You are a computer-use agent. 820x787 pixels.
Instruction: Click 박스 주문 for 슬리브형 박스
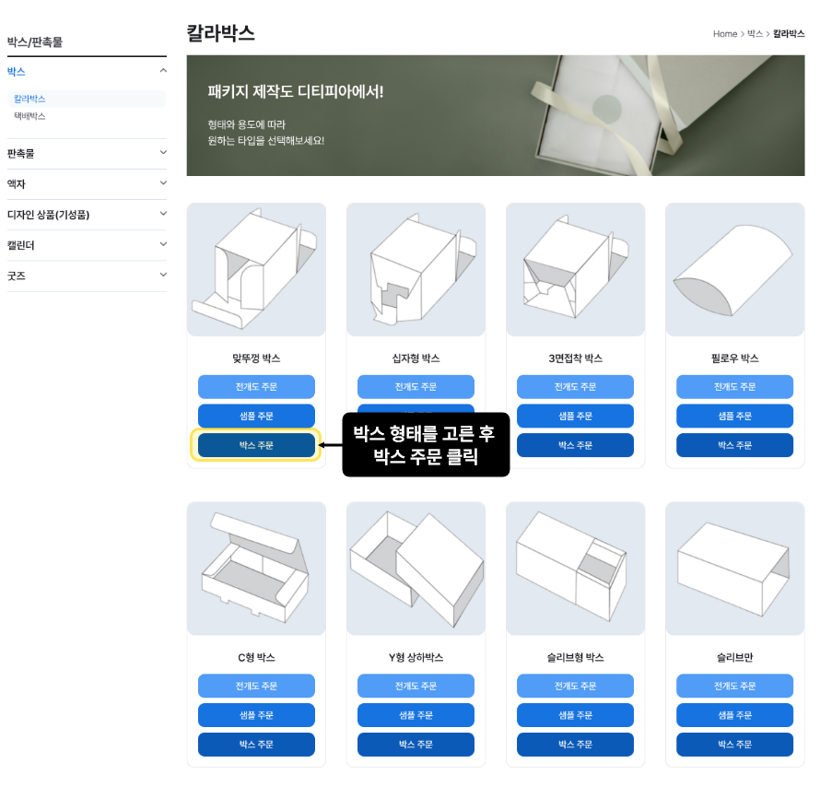click(x=575, y=745)
